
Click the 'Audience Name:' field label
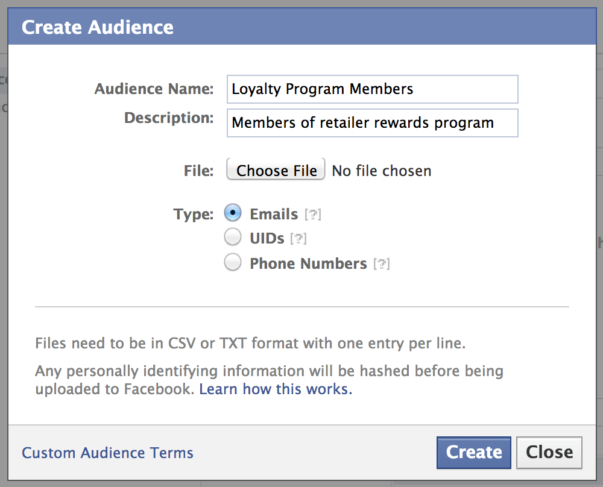154,89
